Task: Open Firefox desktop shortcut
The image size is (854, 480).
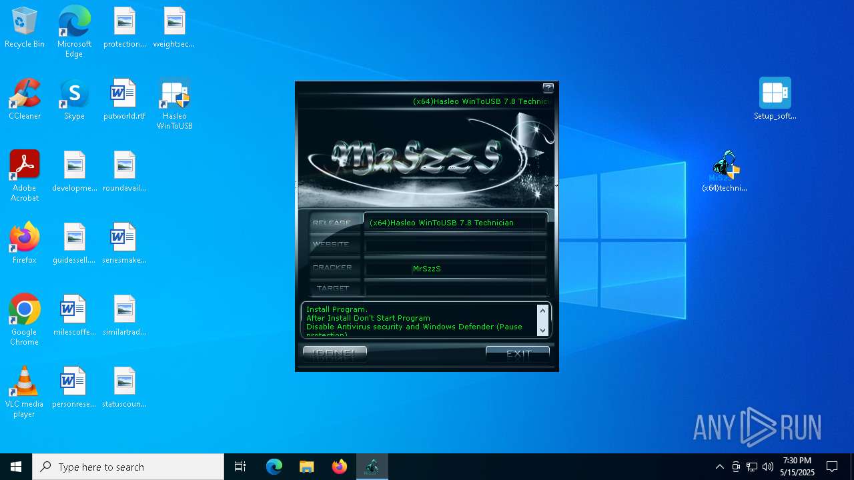Action: (25, 244)
